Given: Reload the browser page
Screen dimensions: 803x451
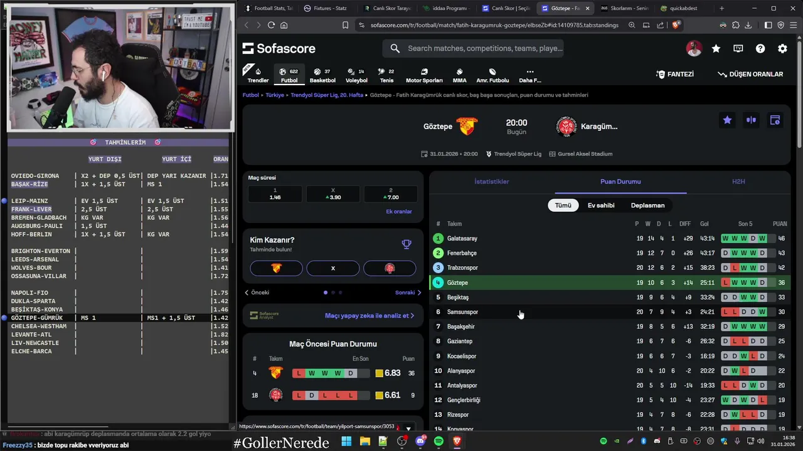Looking at the screenshot, I should coord(271,25).
